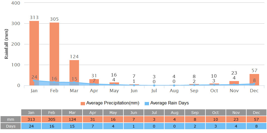
Task: Click the August rain days data point
Action: tap(174, 85)
